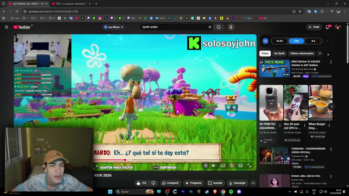Click the taskbar Buscar search box

(x=135, y=192)
